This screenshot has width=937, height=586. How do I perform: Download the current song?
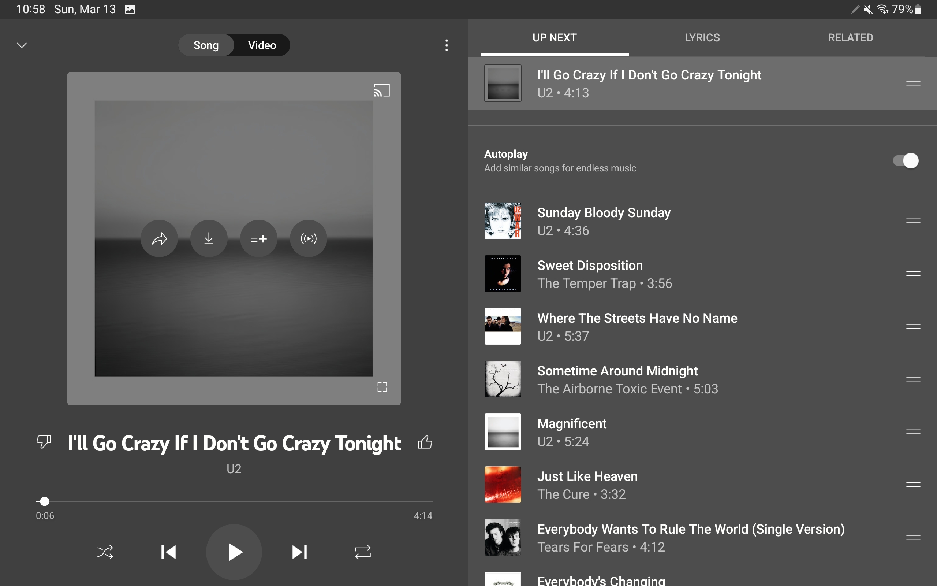[x=209, y=238]
